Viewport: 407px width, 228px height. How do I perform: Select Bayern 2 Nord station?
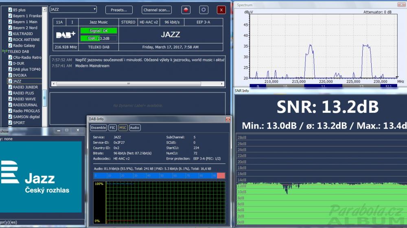click(25, 28)
